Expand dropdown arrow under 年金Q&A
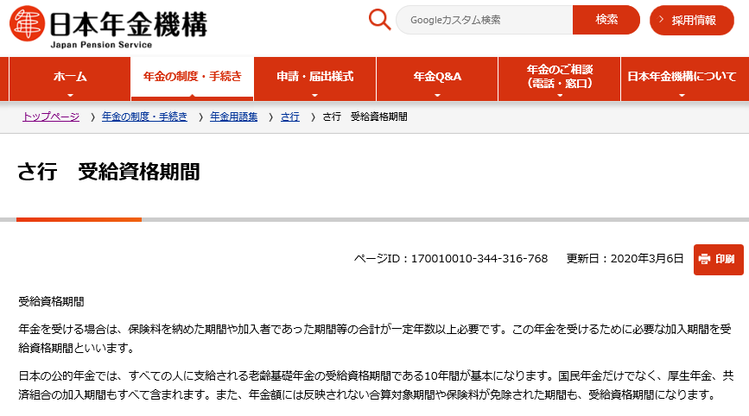The height and width of the screenshot is (416, 749). click(437, 95)
